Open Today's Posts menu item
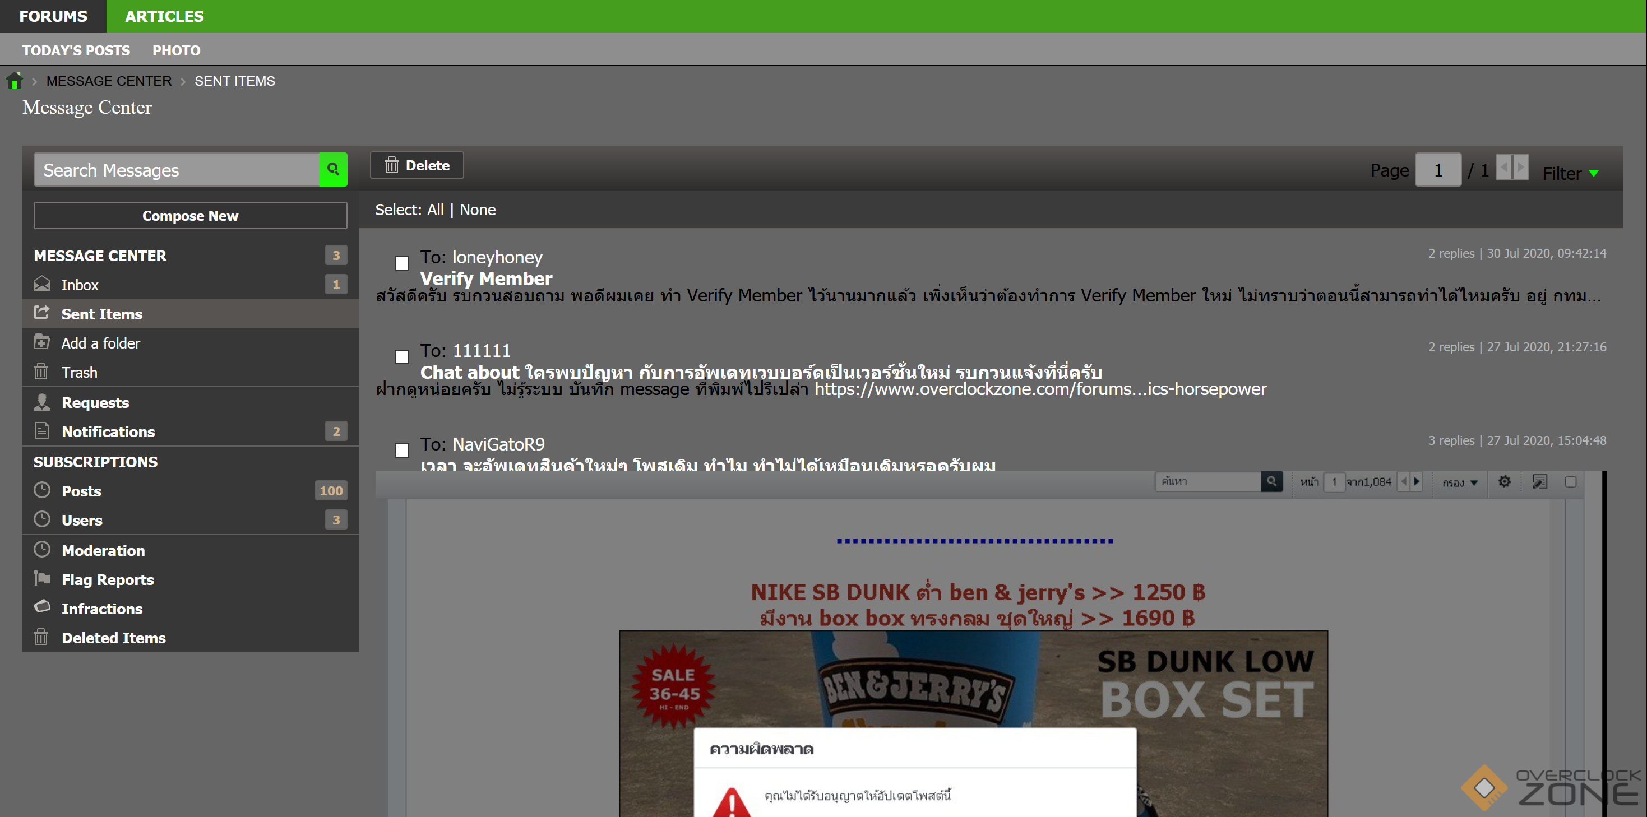This screenshot has height=817, width=1647. pos(76,50)
